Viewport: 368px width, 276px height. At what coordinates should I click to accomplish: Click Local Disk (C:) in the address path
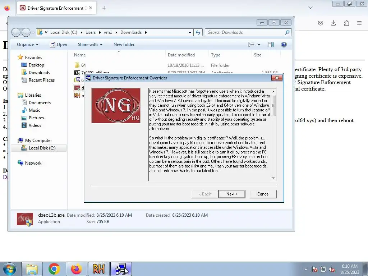64,32
